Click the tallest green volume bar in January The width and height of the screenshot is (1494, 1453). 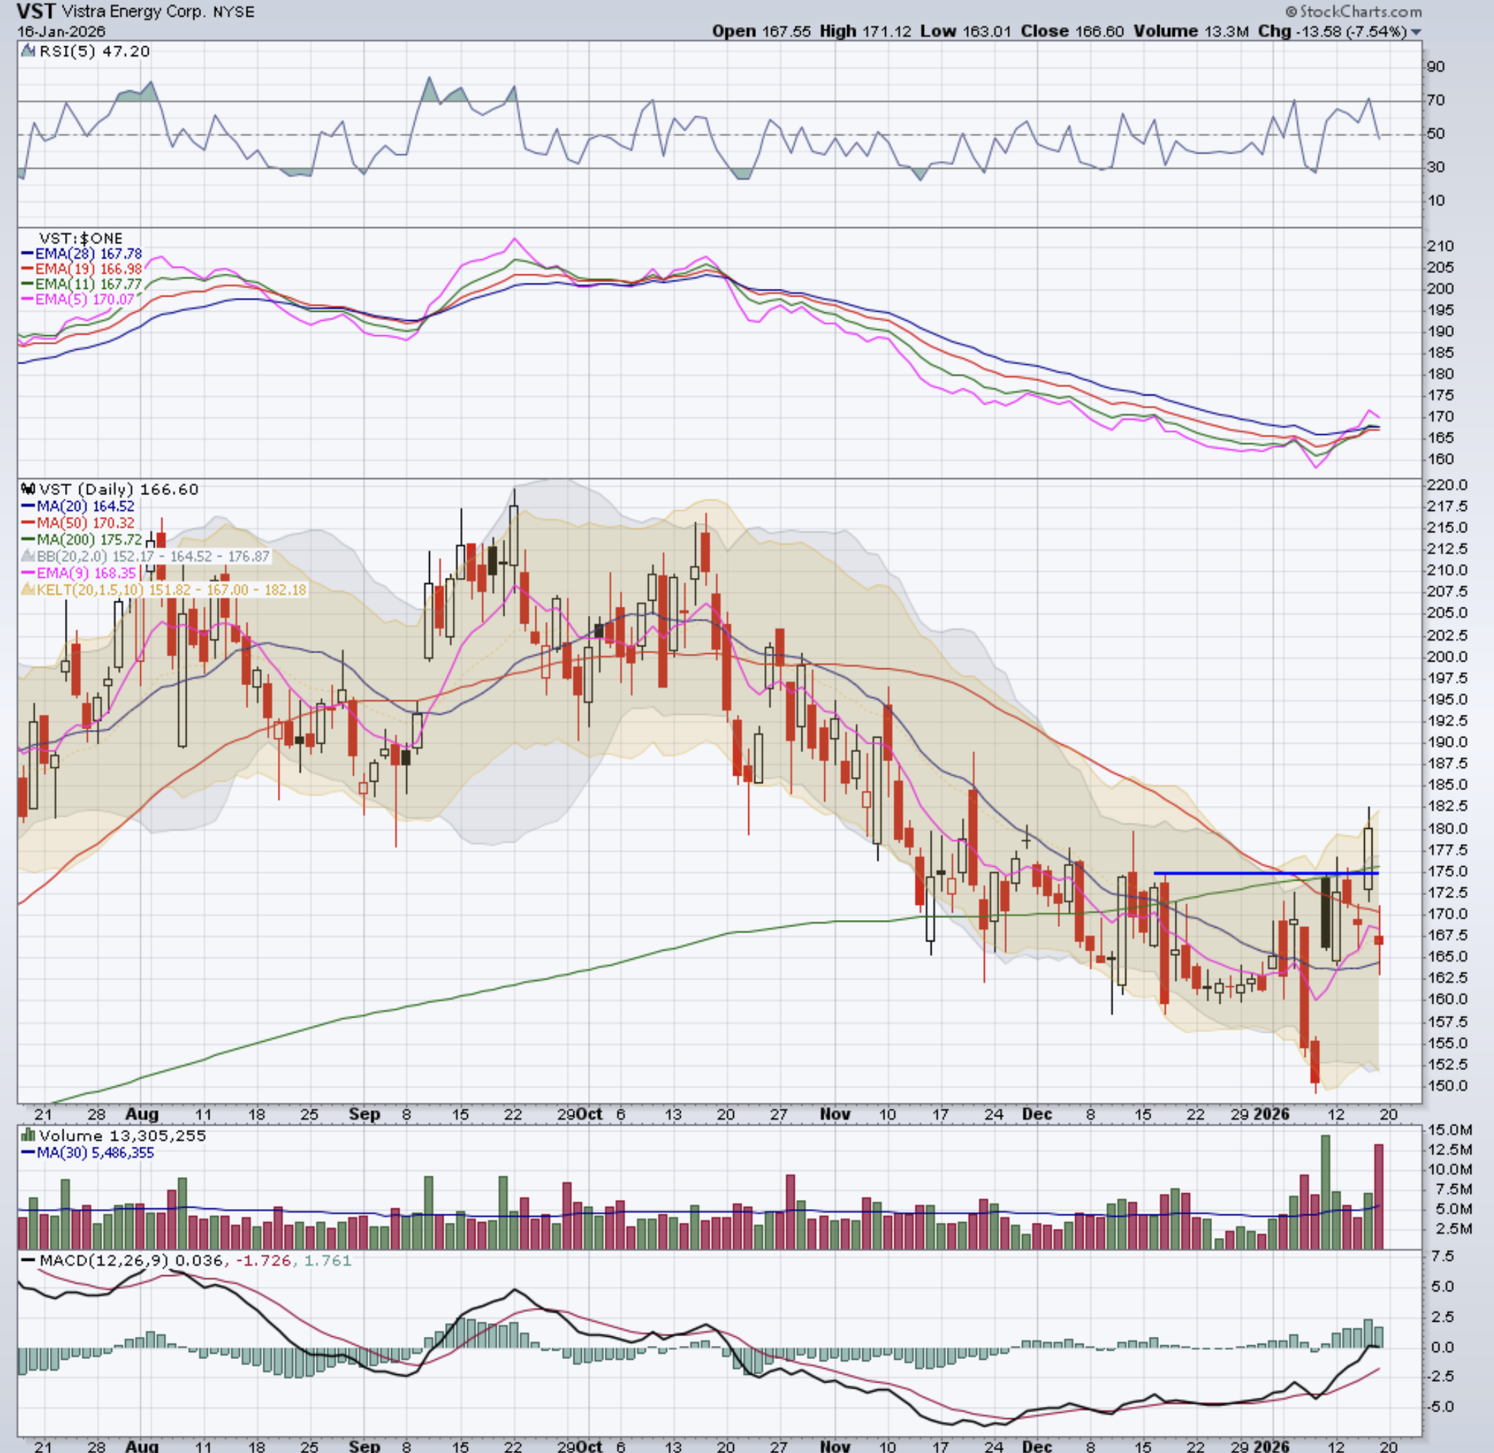pos(1325,1190)
